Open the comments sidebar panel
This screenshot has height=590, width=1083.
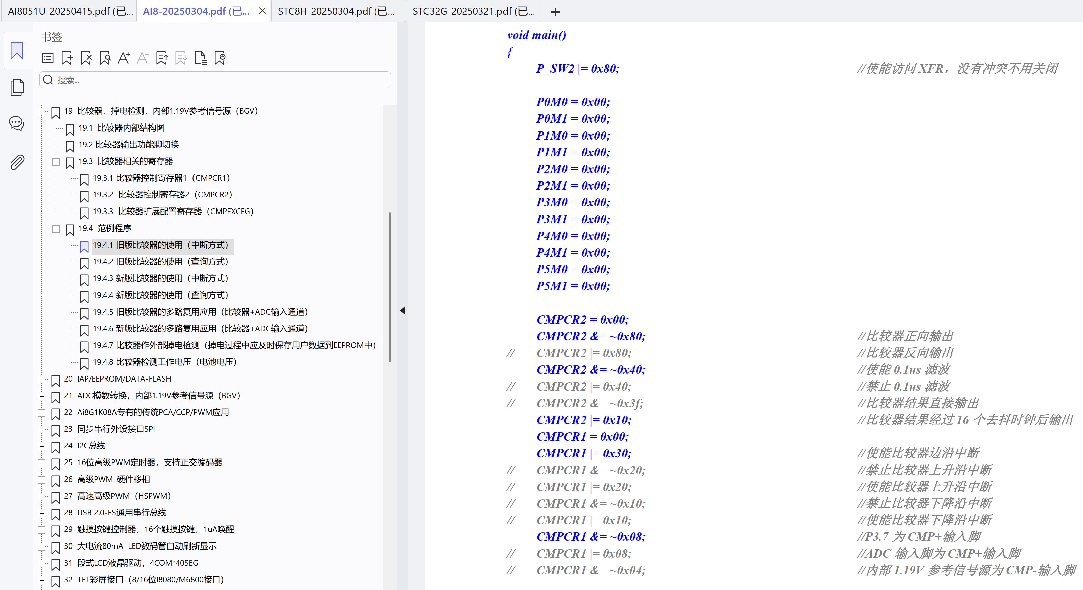tap(17, 123)
